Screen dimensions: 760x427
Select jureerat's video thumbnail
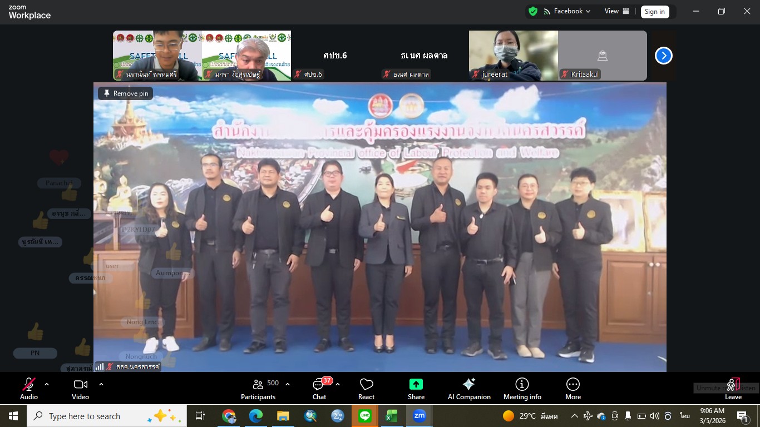pos(513,55)
